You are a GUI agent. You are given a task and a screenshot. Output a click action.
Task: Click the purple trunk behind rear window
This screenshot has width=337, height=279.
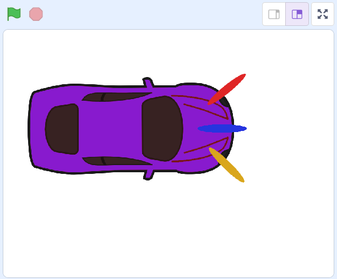(37, 129)
